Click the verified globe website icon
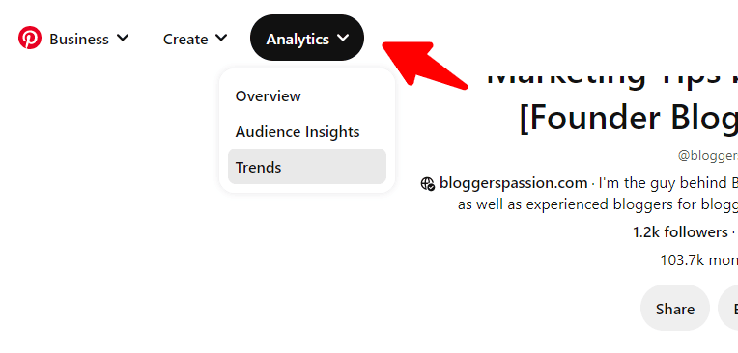 point(428,183)
